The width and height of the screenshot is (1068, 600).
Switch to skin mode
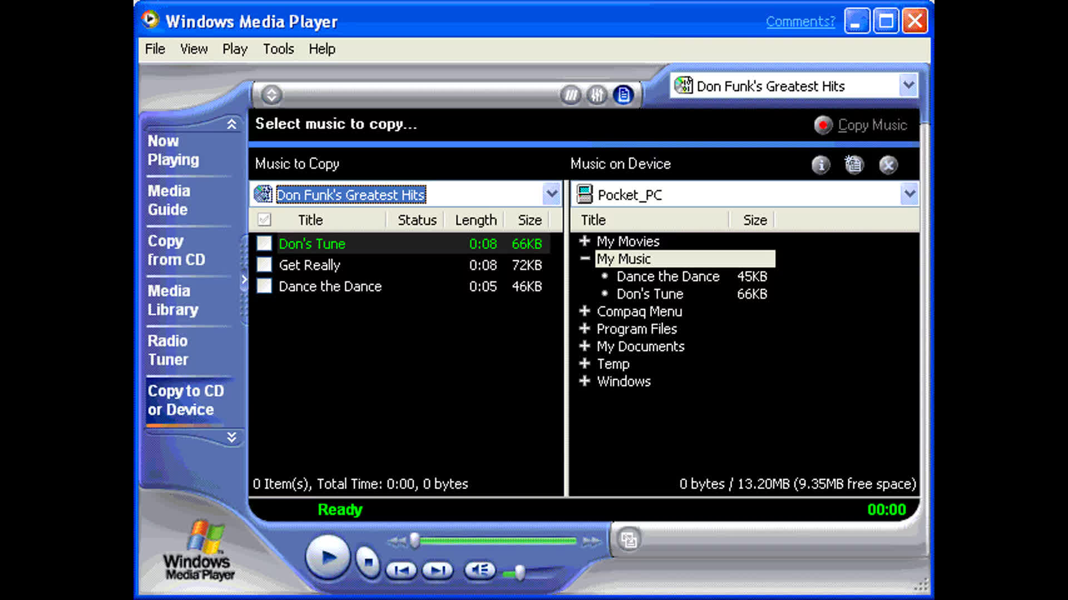tap(629, 539)
